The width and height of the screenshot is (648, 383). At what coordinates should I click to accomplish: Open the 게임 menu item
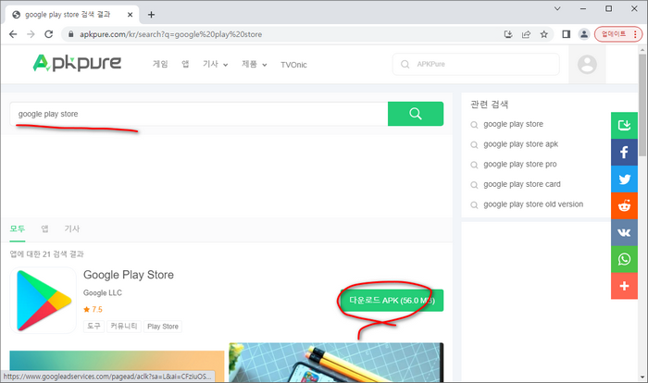(160, 64)
